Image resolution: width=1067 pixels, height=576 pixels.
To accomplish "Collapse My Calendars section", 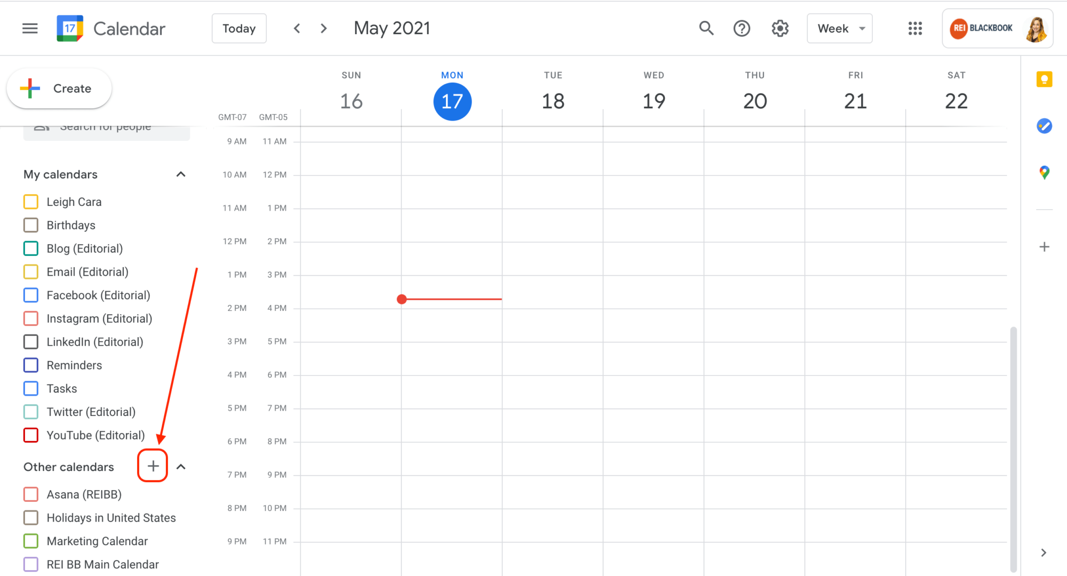I will 180,174.
